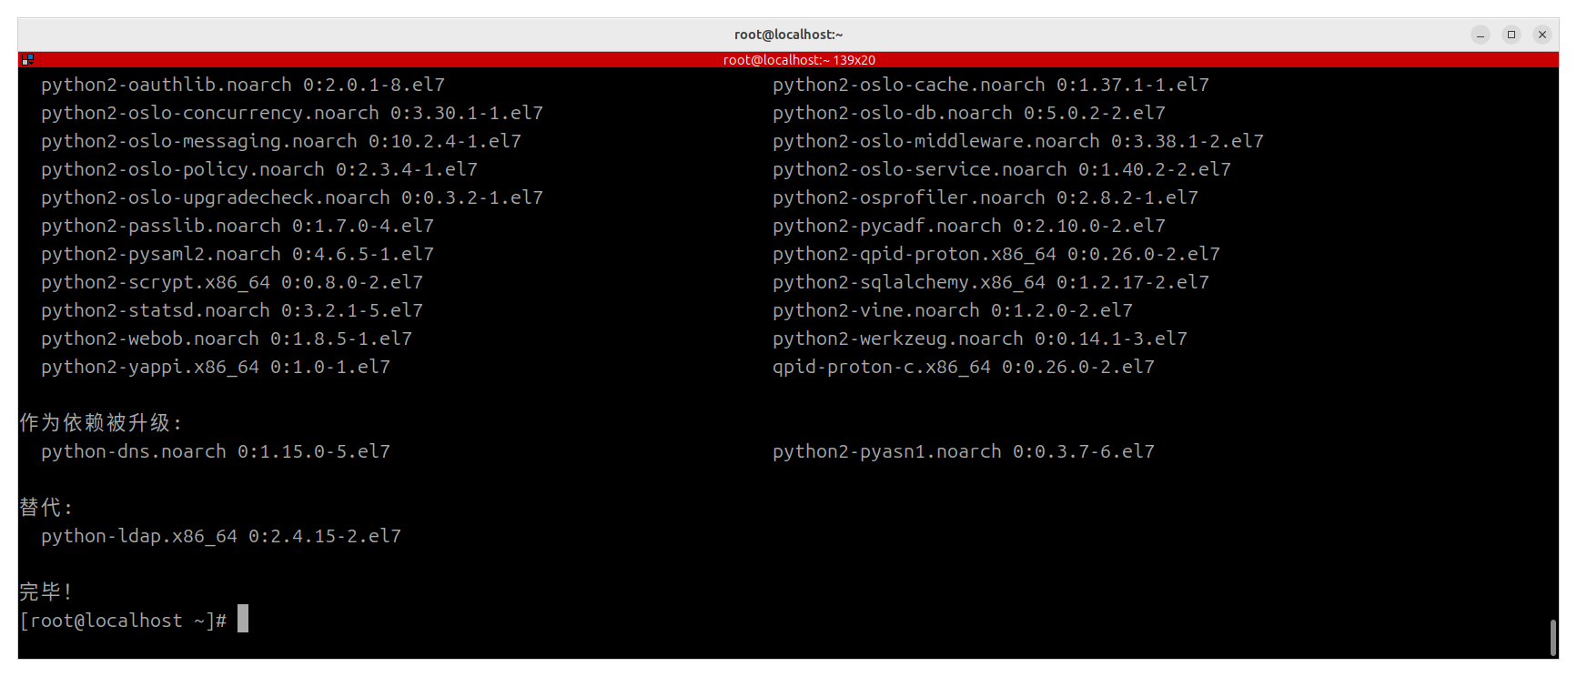Viewport: 1577px width, 677px height.
Task: Click python2-passlib.noarch 0:1.7.0-4.el7 line
Action: click(238, 226)
